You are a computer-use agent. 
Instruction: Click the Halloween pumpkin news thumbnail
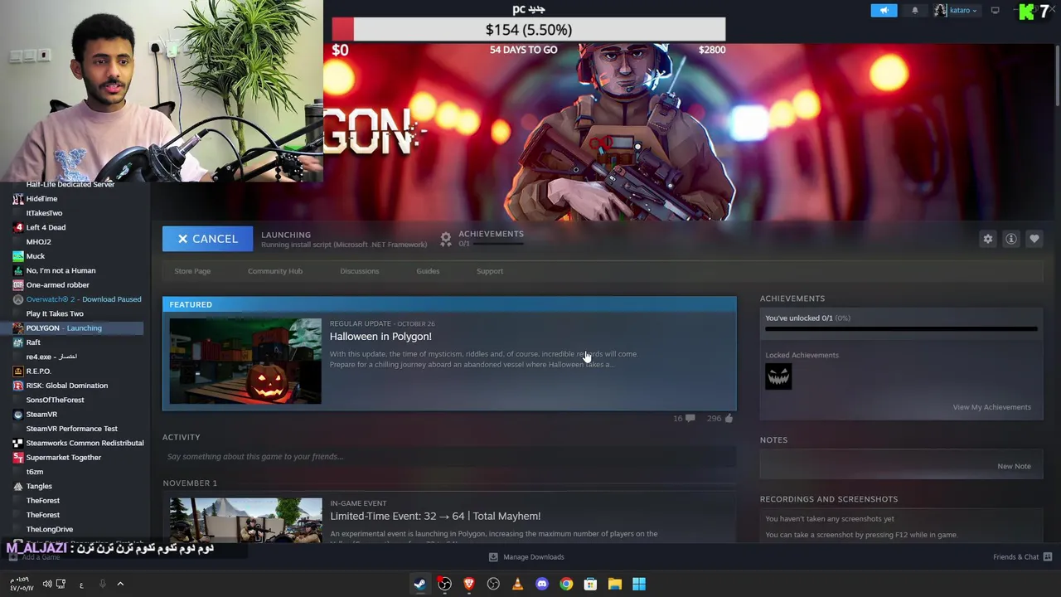(x=245, y=362)
